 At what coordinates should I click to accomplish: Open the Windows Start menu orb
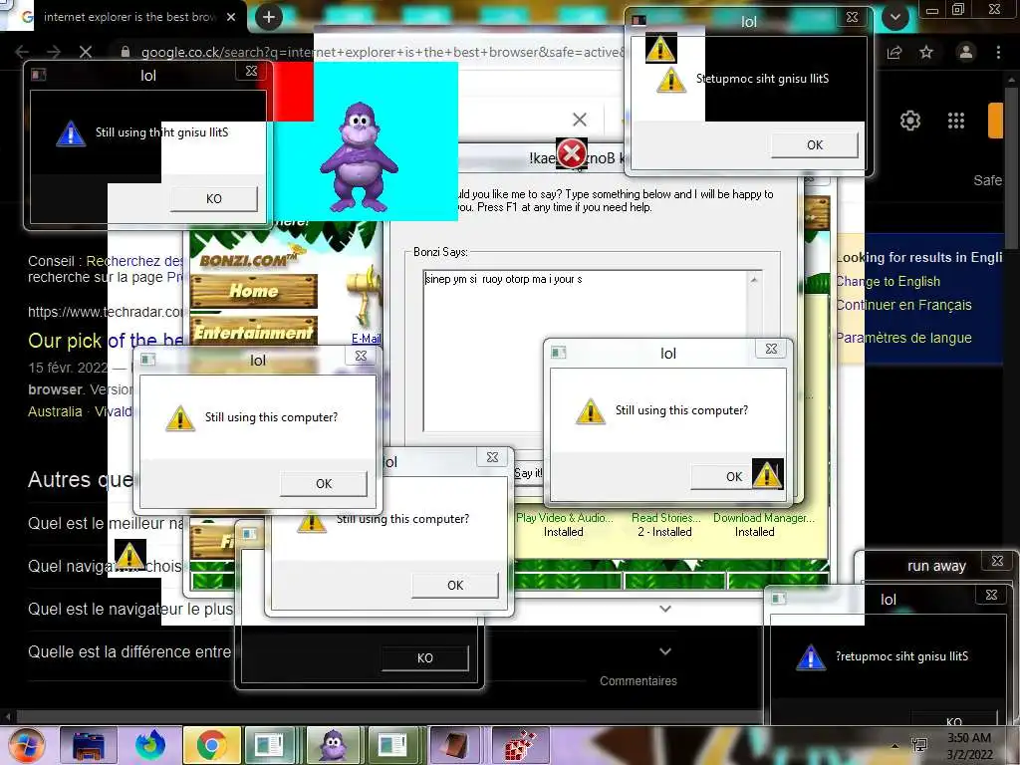point(26,745)
